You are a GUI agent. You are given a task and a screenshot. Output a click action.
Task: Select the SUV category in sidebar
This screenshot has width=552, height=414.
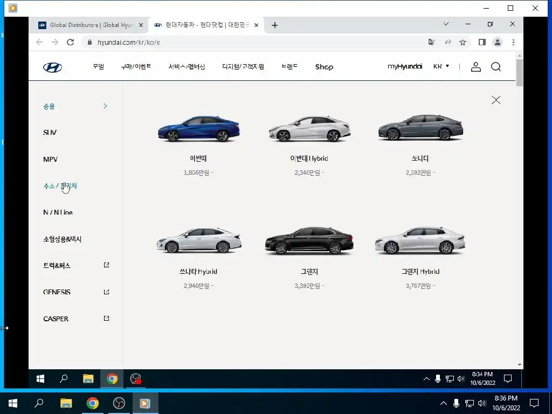point(50,133)
